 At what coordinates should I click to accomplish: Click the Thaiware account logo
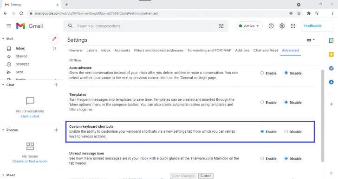click(317, 26)
